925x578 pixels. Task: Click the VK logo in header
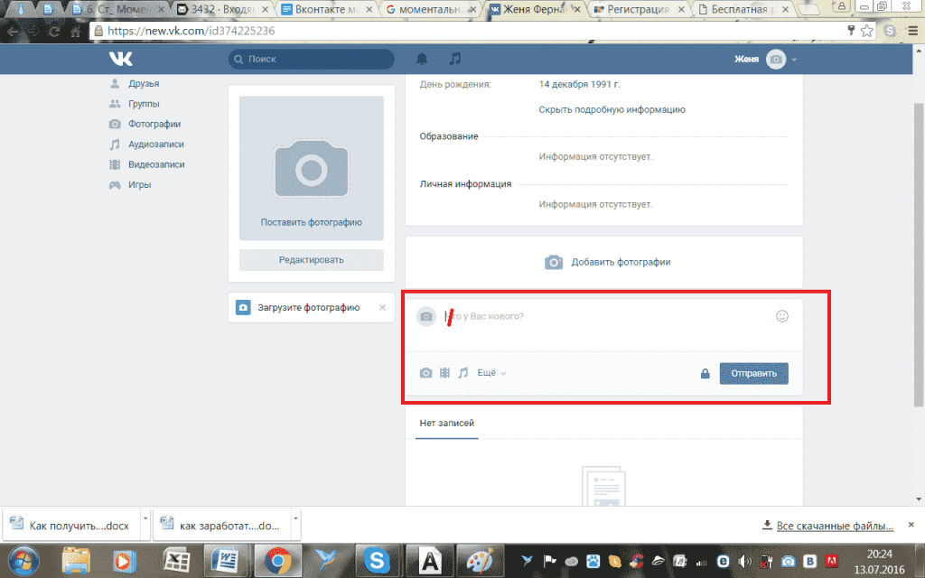[121, 60]
